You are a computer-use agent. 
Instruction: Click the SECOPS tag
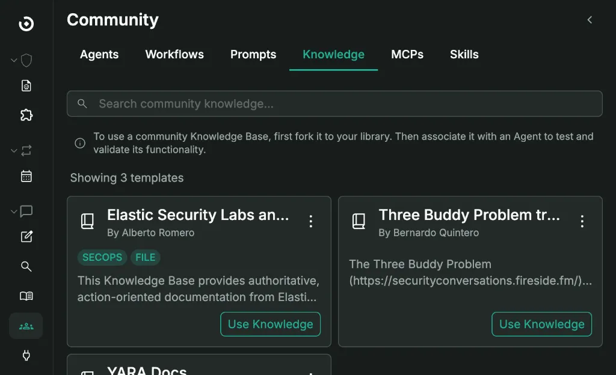pyautogui.click(x=102, y=257)
